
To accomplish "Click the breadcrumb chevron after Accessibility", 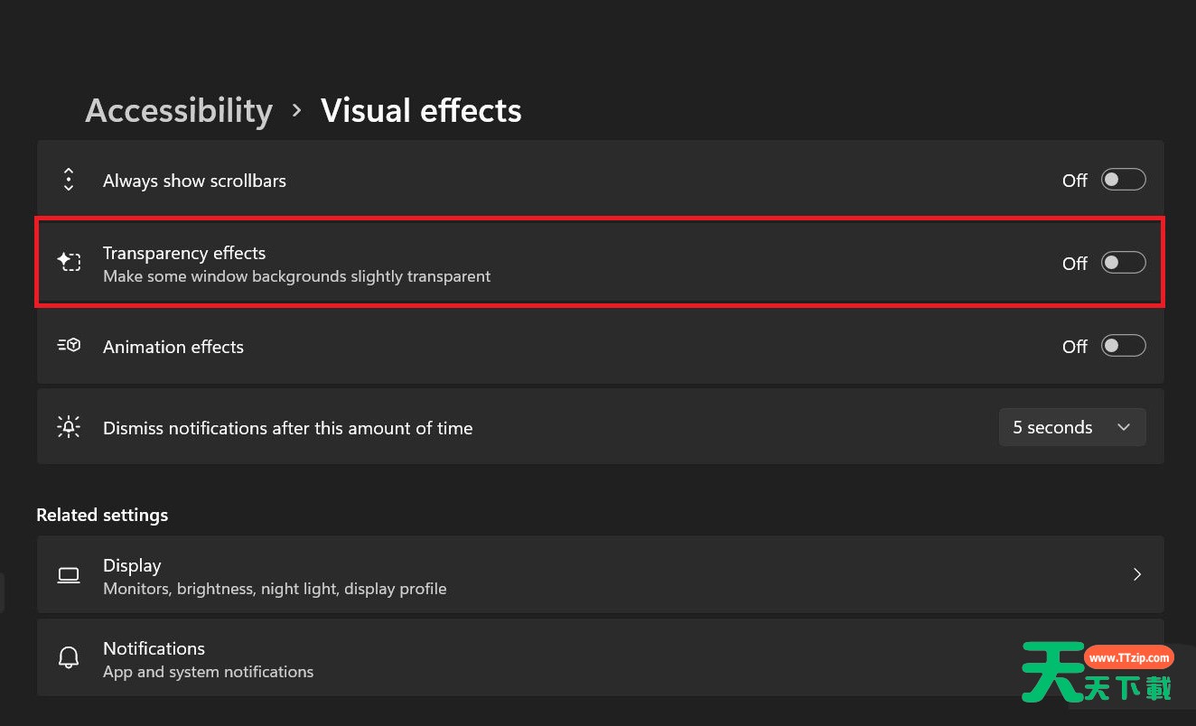I will pos(296,110).
